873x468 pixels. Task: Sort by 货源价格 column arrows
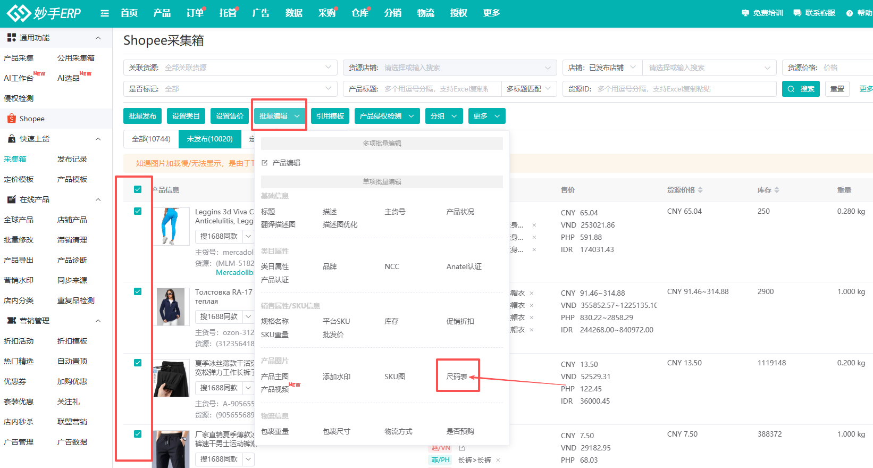point(700,190)
